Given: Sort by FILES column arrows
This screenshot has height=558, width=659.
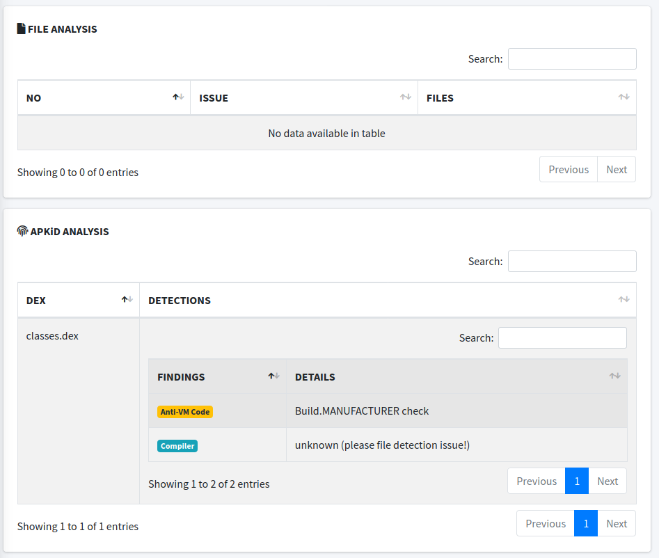Looking at the screenshot, I should pos(624,97).
